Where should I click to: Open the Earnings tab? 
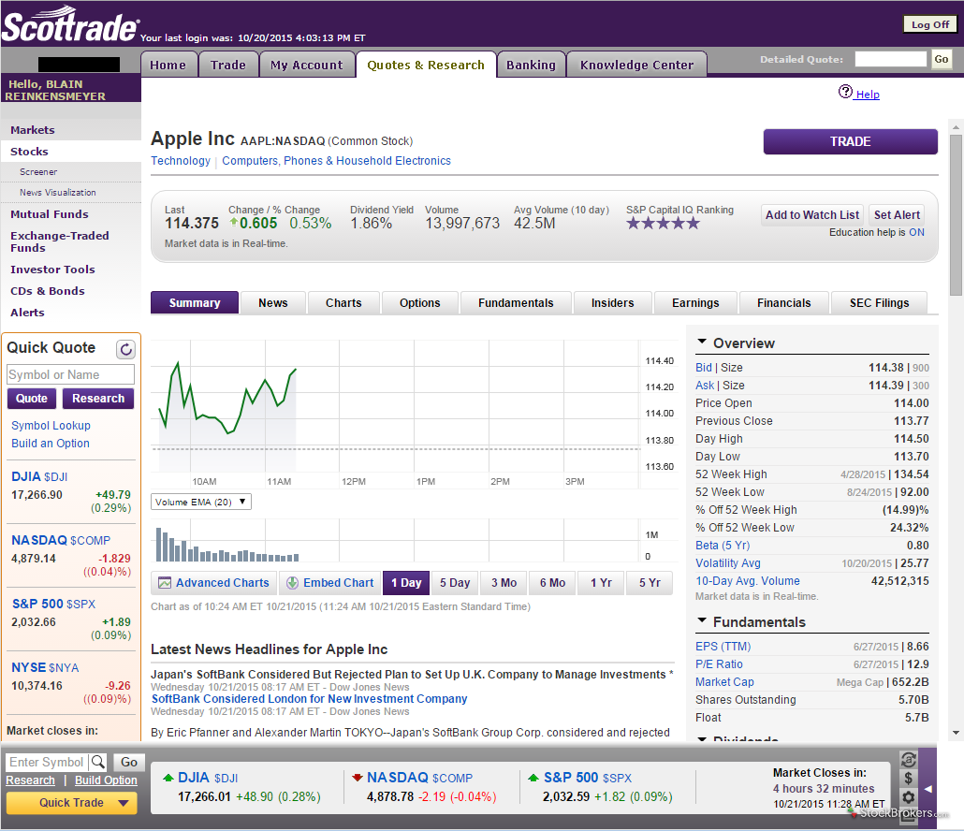(695, 303)
